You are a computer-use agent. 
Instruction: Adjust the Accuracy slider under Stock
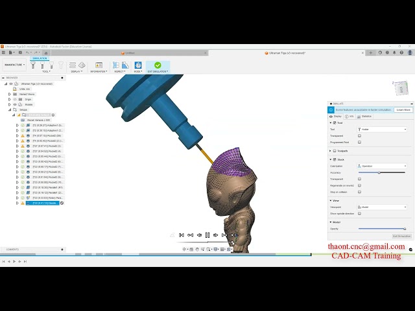(x=379, y=172)
